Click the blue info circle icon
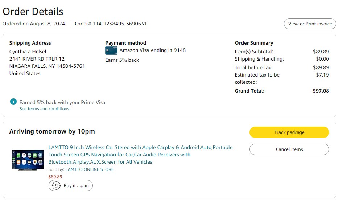 pos(13,102)
